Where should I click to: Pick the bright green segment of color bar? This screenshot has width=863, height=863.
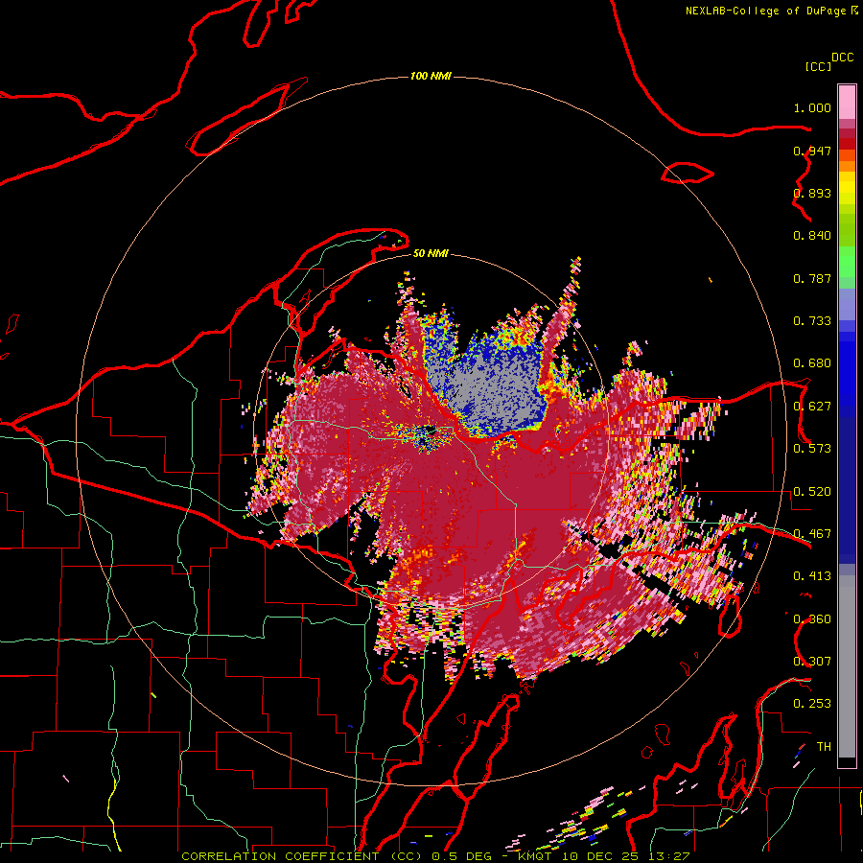[x=847, y=262]
